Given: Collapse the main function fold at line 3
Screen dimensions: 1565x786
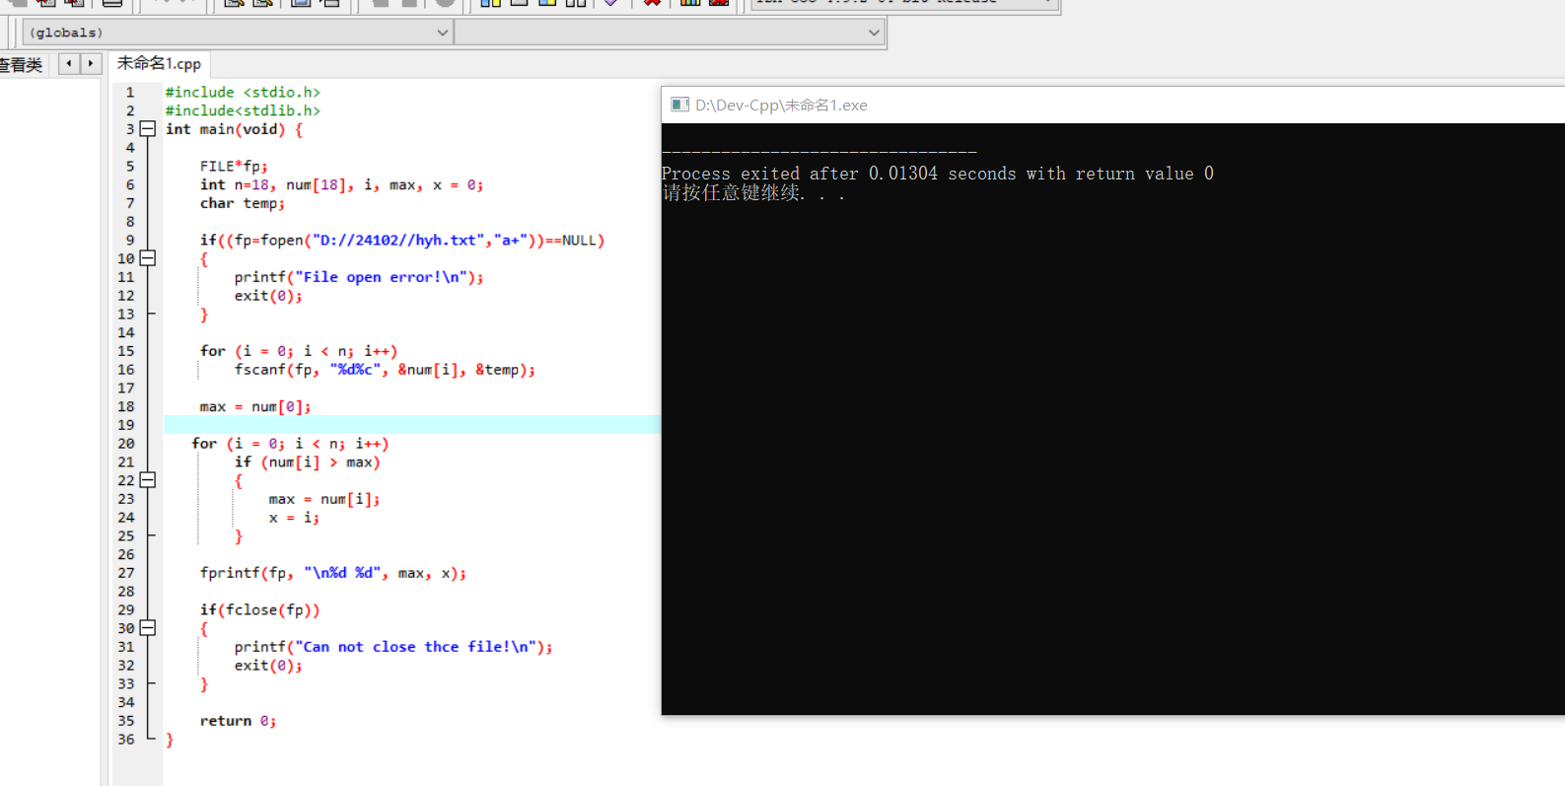Looking at the screenshot, I should click(x=148, y=129).
